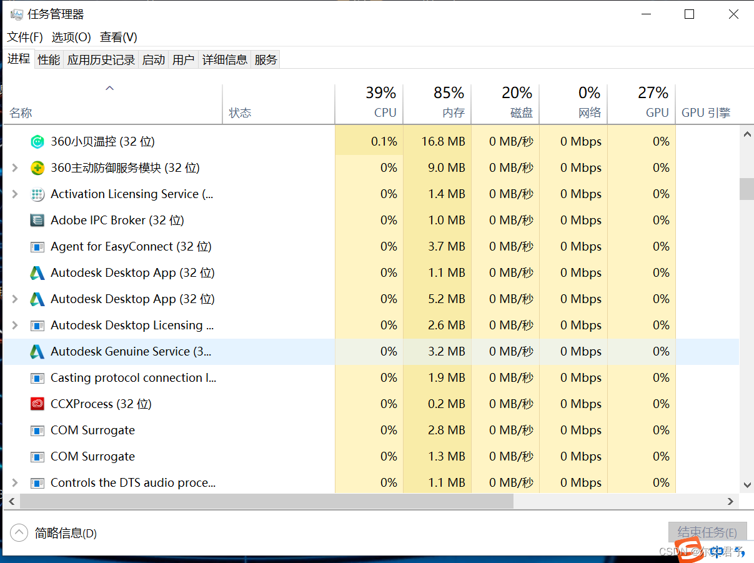This screenshot has width=754, height=563.
Task: Expand the Autodesk Desktop Licensing group
Action: point(15,326)
